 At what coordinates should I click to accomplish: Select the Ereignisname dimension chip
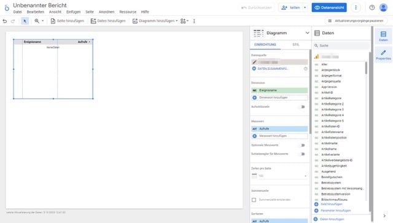[279, 90]
